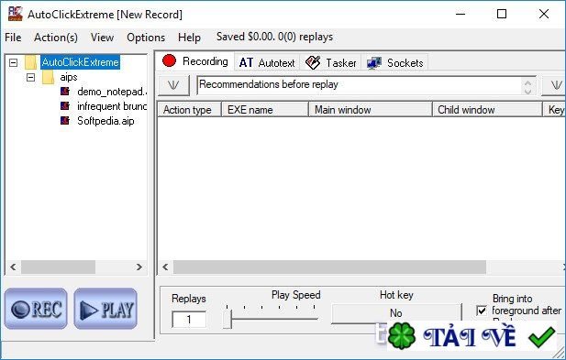Screen dimensions: 566x360
Task: Click the arrow button left of Recommendations field
Action: [173, 85]
